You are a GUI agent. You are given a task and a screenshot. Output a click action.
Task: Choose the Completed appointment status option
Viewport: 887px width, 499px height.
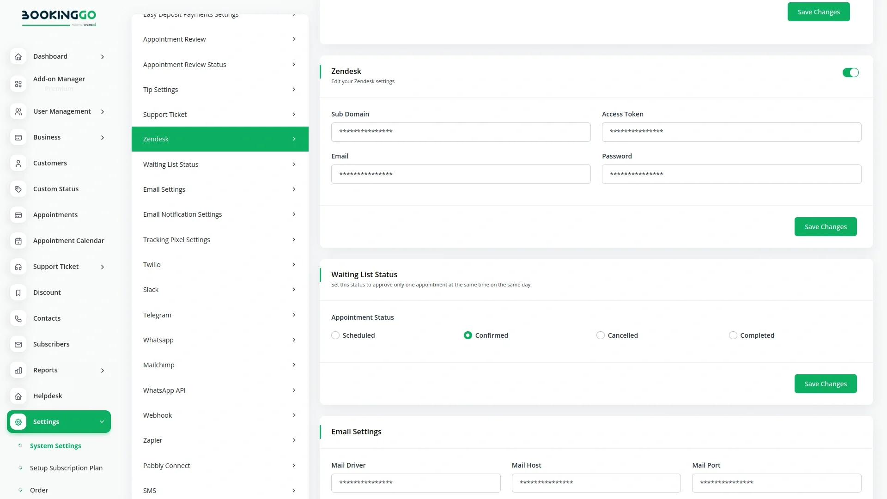[x=733, y=335]
